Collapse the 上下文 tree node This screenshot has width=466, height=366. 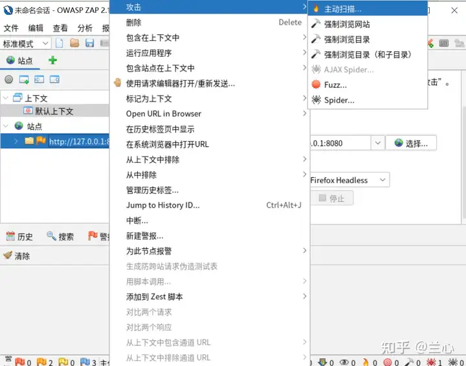pos(6,98)
